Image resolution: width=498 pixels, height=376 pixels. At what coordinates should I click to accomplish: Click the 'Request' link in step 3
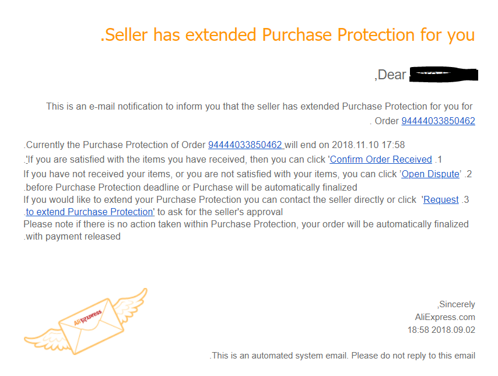click(x=441, y=200)
